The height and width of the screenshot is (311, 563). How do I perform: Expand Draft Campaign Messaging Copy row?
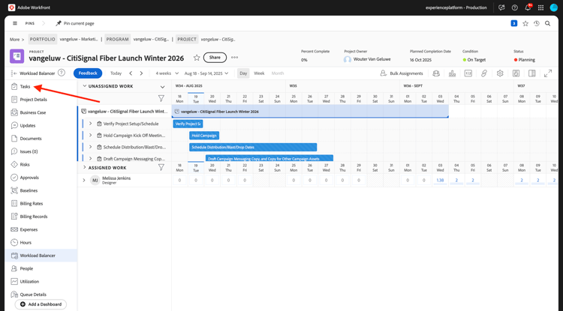[91, 158]
